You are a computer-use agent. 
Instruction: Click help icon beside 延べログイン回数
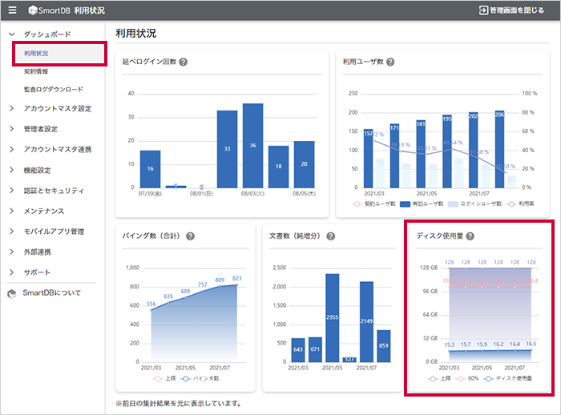184,62
